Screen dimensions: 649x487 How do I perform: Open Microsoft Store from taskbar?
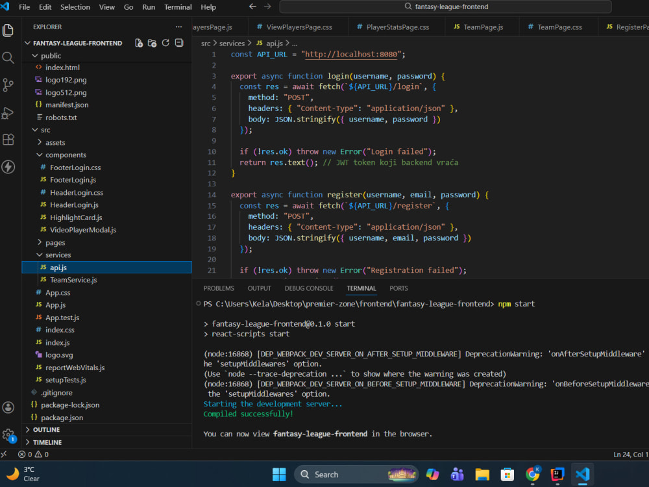[x=507, y=475]
